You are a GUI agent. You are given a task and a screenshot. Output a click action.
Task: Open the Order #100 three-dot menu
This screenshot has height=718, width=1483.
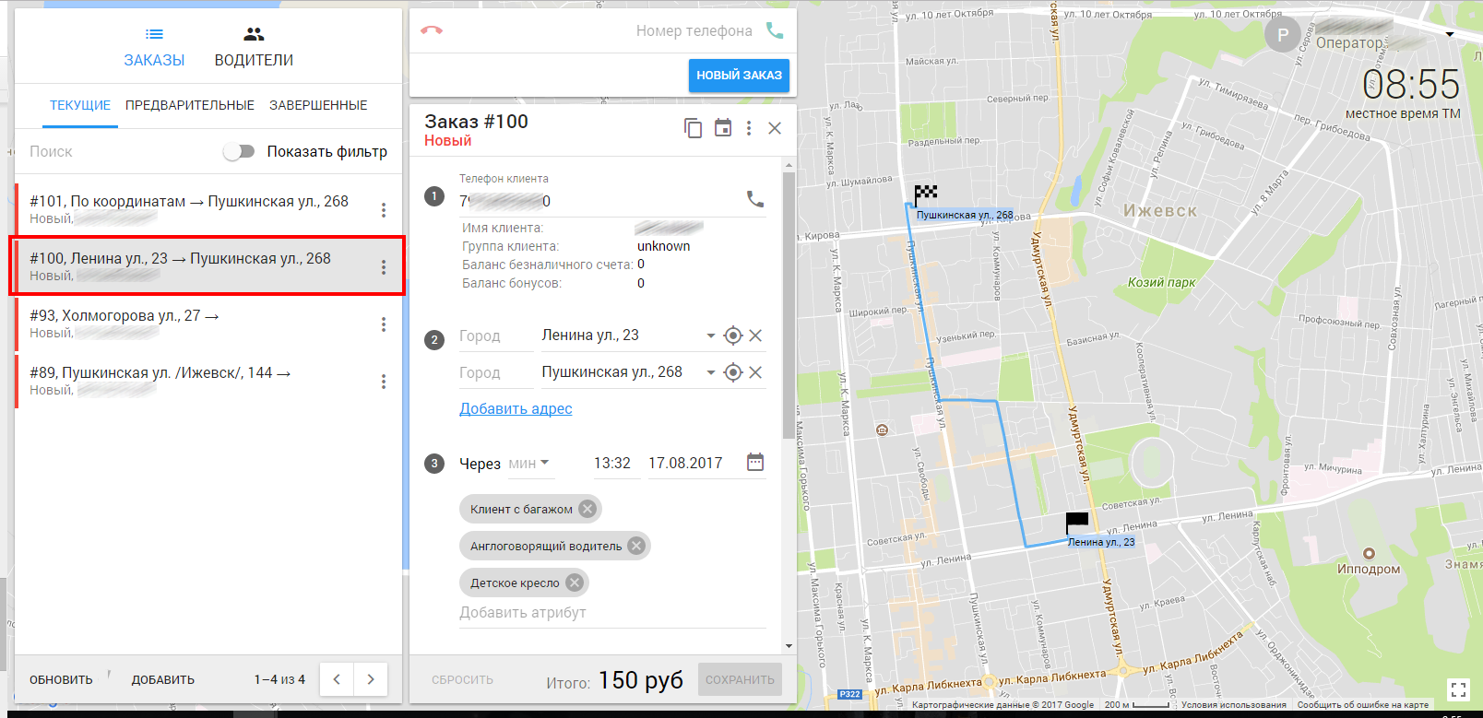(x=749, y=128)
